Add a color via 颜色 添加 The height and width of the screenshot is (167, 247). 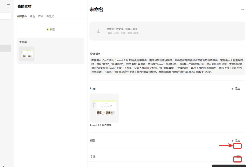click(x=236, y=141)
